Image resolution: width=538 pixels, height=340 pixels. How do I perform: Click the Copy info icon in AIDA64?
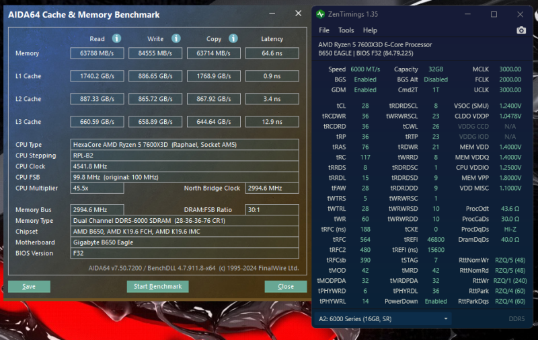pos(233,38)
